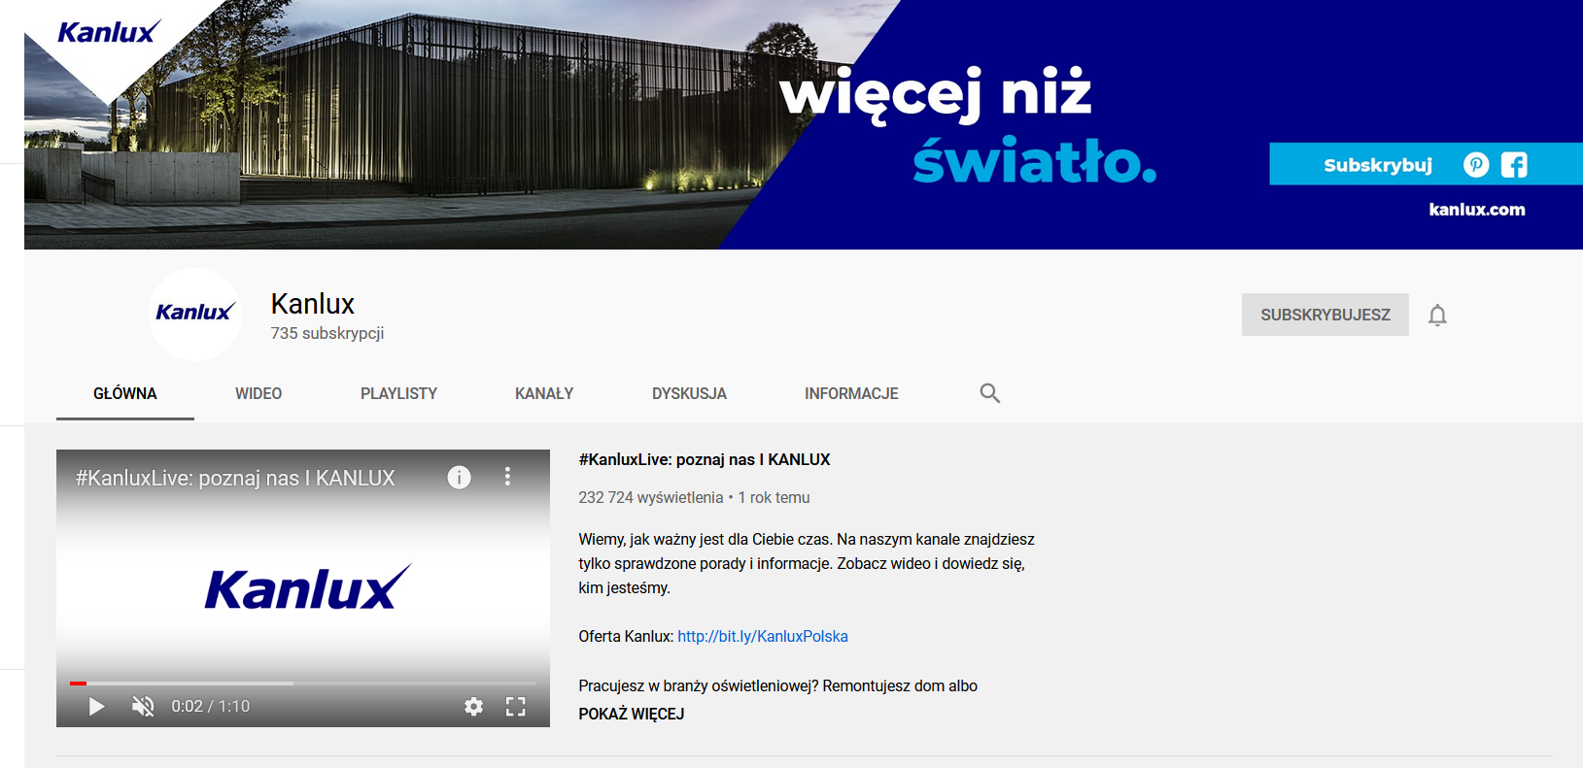Play the channel trailer video
The image size is (1583, 768).
pos(96,707)
